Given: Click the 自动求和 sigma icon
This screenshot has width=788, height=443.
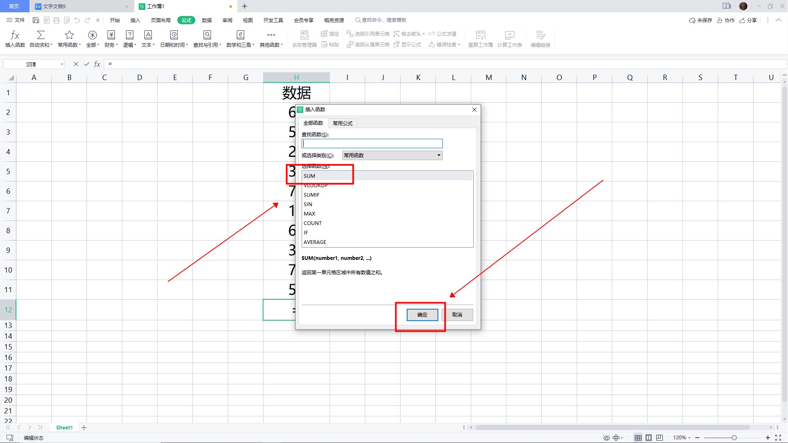Looking at the screenshot, I should tap(41, 35).
